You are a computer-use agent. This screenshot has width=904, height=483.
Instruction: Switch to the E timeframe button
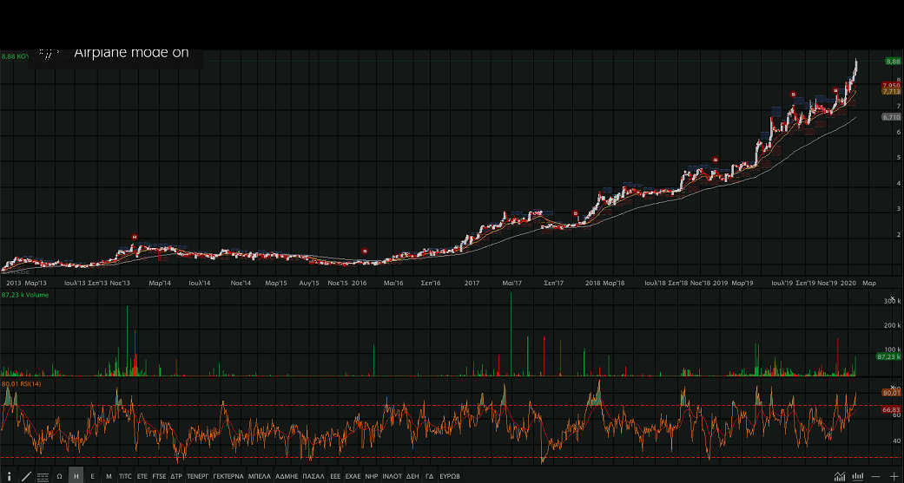click(x=92, y=476)
